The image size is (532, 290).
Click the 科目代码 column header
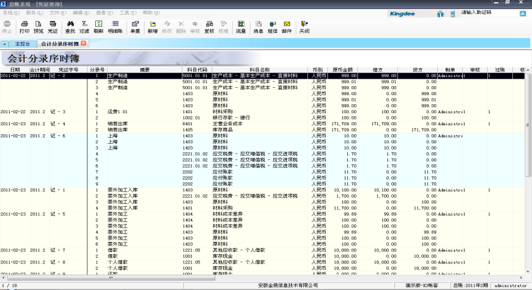point(195,70)
